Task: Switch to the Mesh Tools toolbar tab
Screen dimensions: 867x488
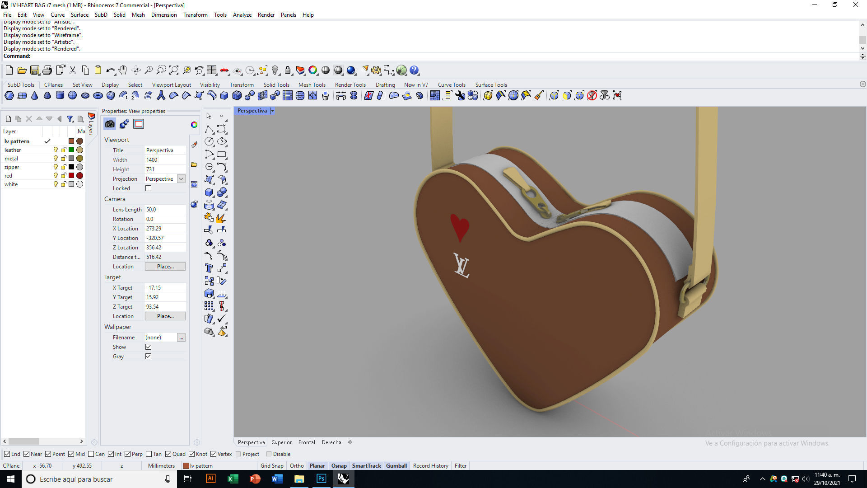Action: (x=312, y=85)
